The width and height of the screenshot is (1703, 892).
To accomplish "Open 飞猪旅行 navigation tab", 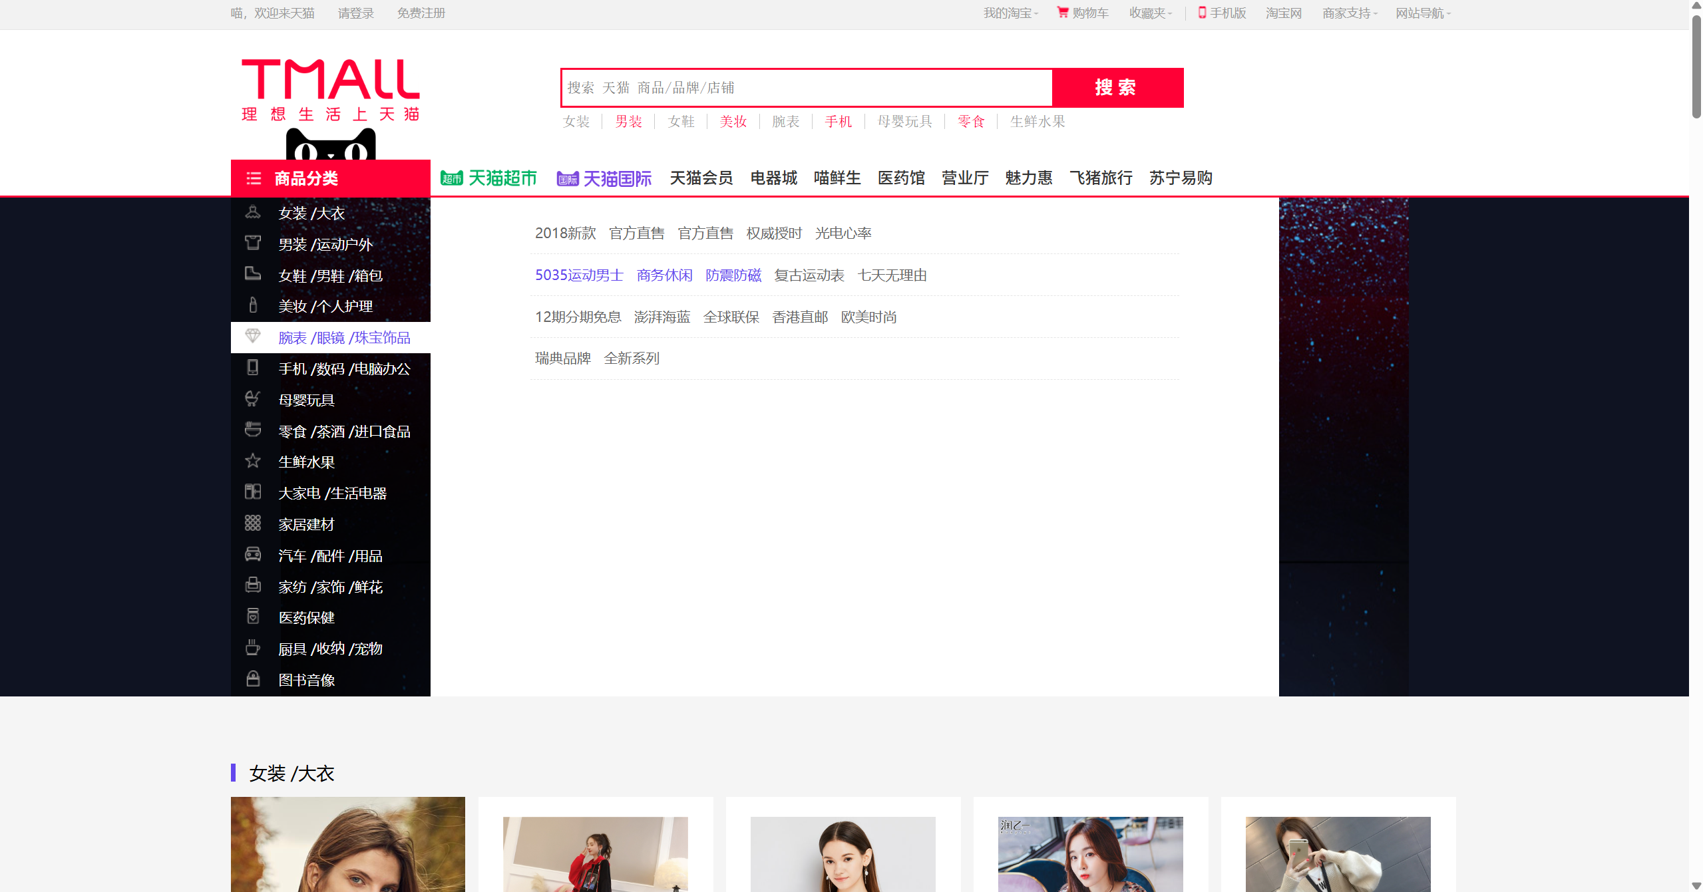I will click(1101, 178).
